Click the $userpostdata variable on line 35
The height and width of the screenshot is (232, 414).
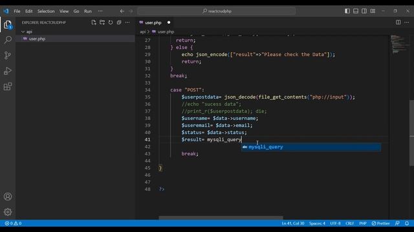pyautogui.click(x=200, y=97)
